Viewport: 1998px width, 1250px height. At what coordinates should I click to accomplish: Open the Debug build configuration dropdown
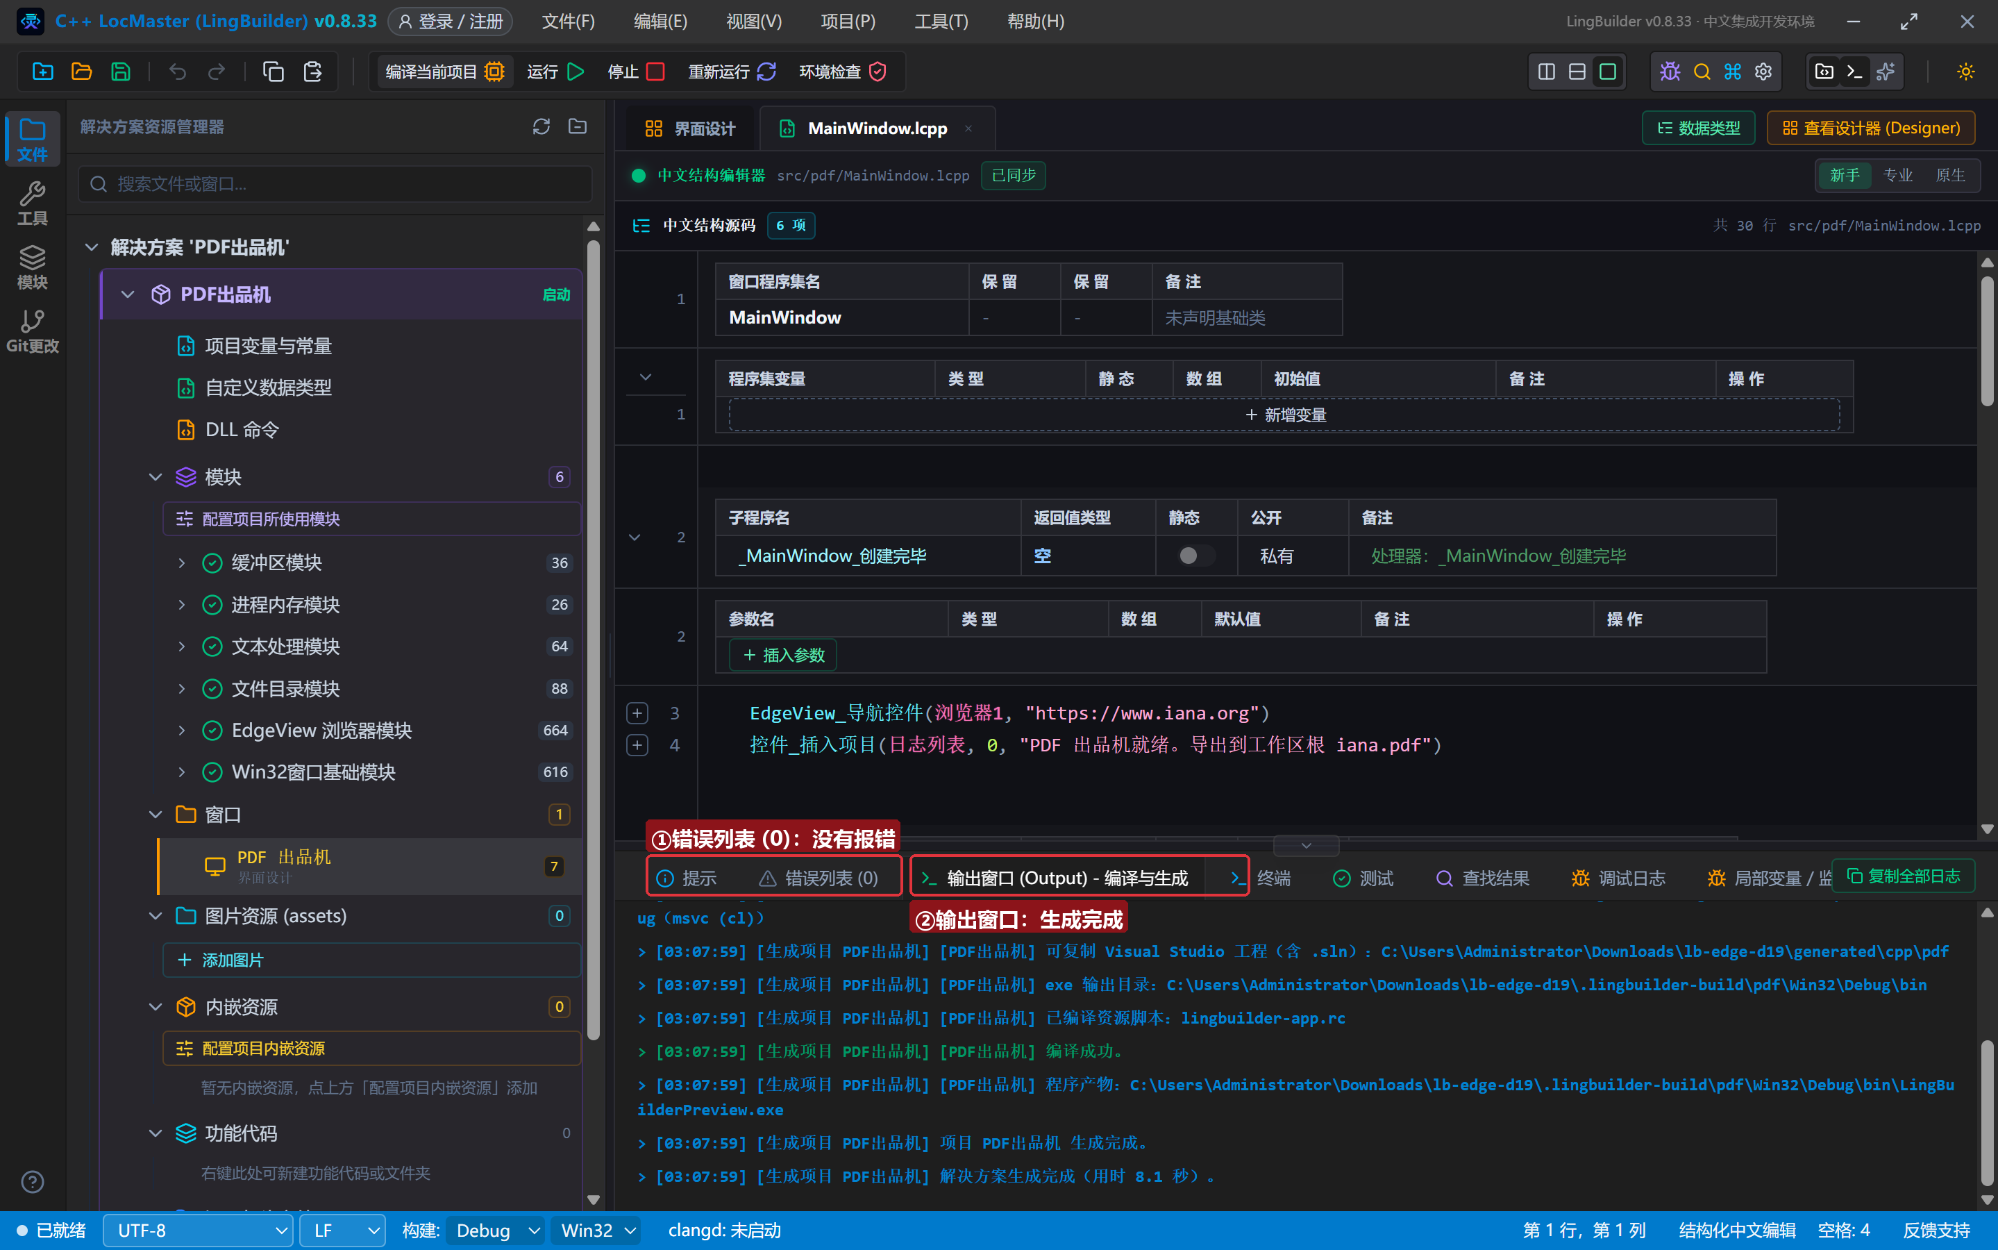click(495, 1230)
